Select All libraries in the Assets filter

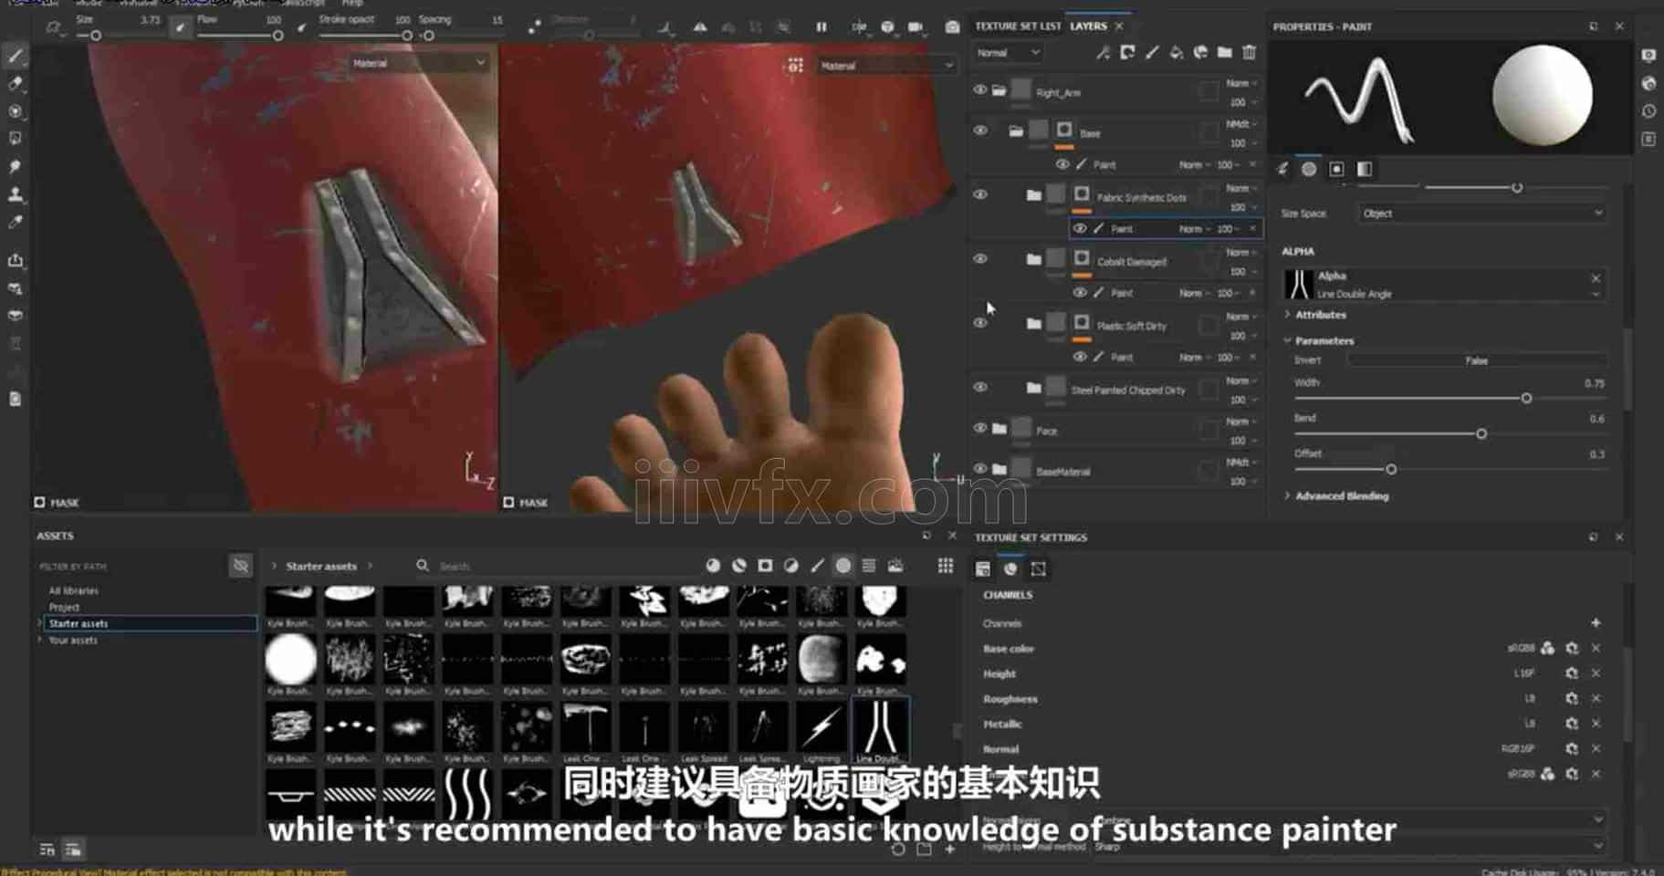74,590
